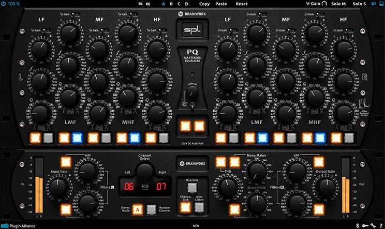
Task: Click the redo arrow in top toolbar
Action: [x=148, y=4]
